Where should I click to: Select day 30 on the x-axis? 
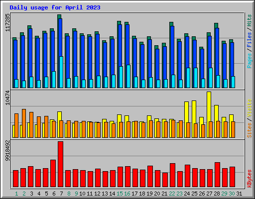pyautogui.click(x=232, y=194)
